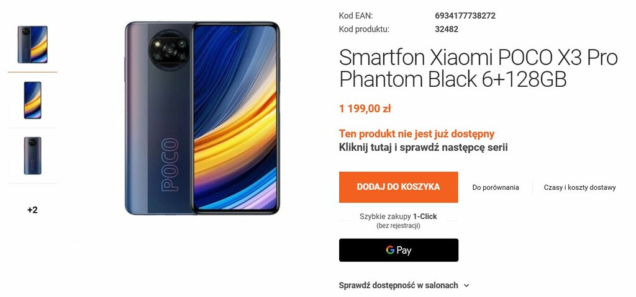Click Kliknij tutaj i sprawdź następcę serii
The height and width of the screenshot is (297, 636).
pos(423,147)
